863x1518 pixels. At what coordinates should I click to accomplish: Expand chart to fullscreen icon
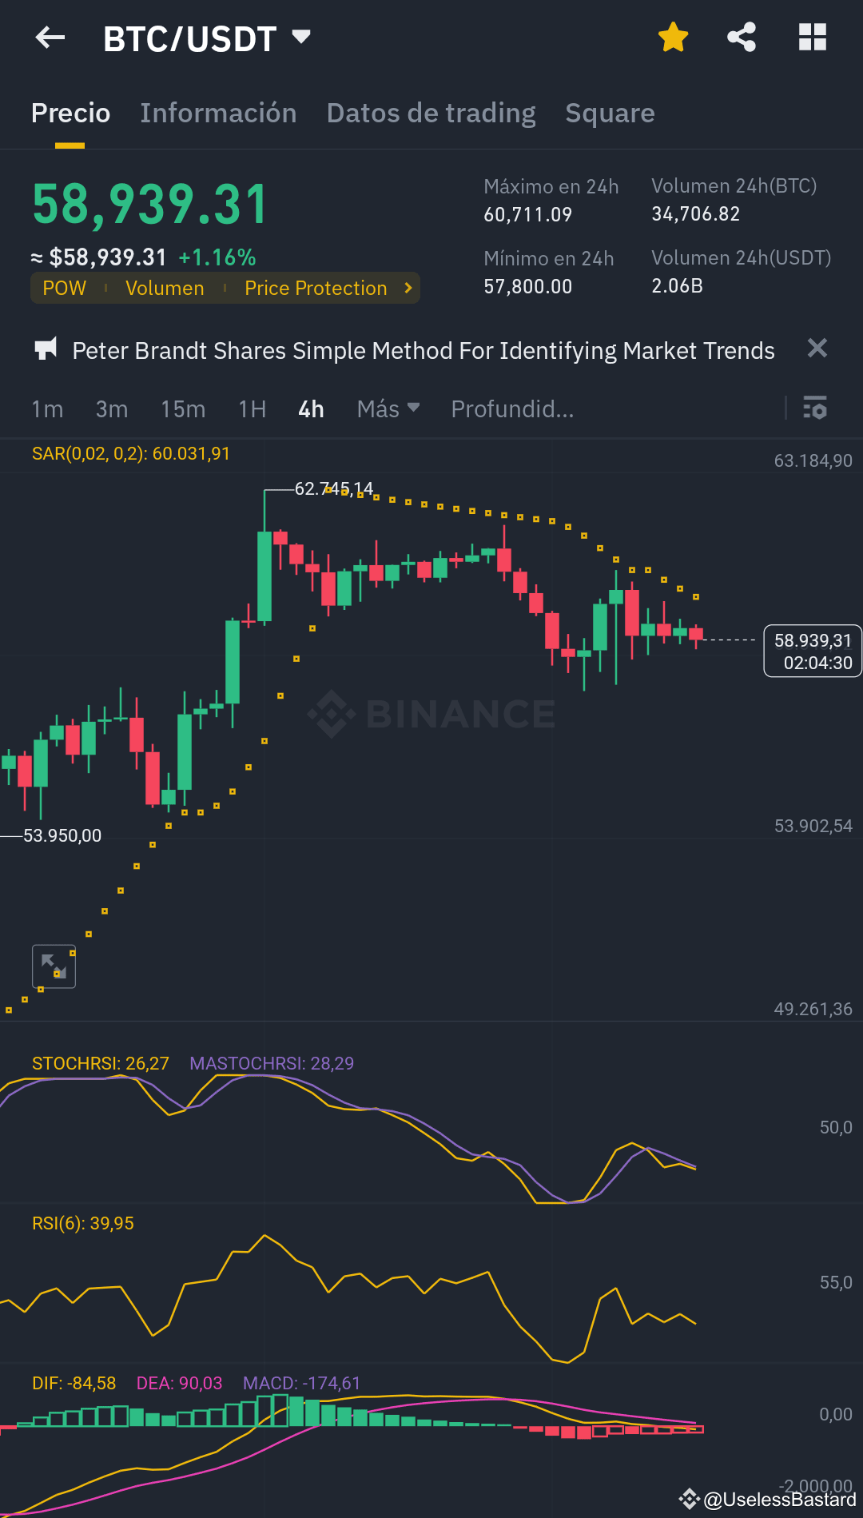coord(54,966)
